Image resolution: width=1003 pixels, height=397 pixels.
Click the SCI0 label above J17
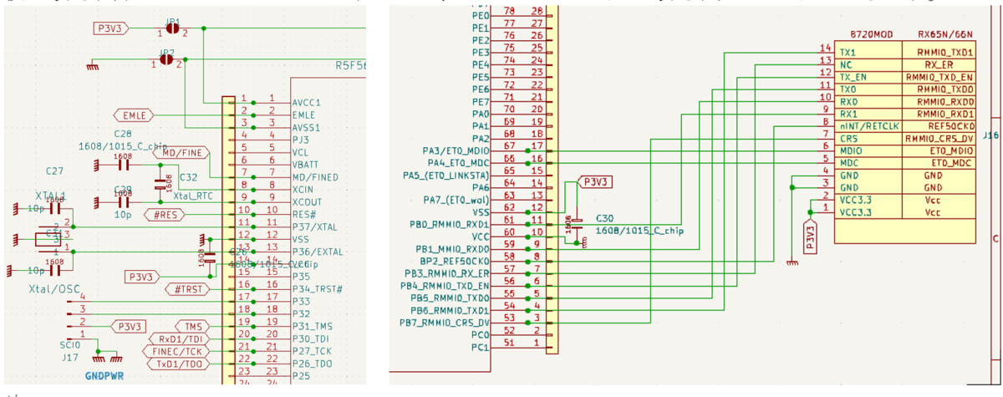(x=69, y=344)
